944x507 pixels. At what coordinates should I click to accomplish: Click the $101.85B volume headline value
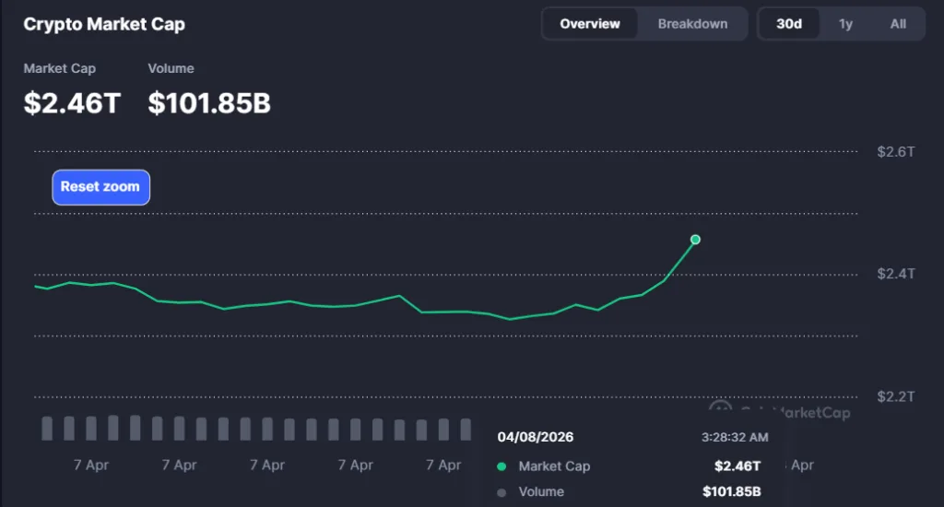(x=209, y=103)
